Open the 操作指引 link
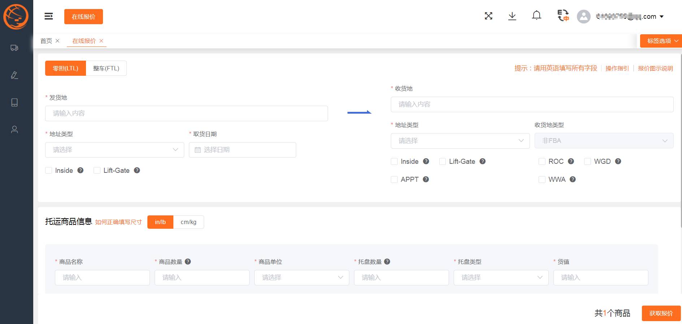The height and width of the screenshot is (324, 682). point(617,68)
